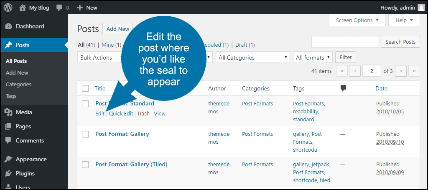Click the current page number field
428x190 pixels.
[372, 71]
